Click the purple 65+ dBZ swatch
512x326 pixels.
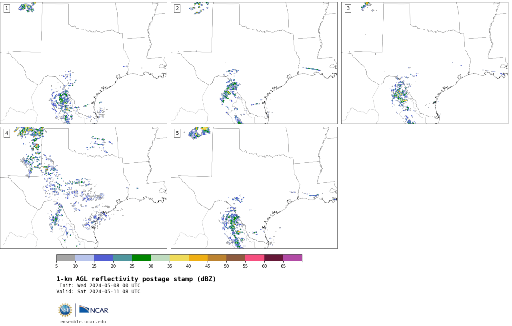coord(292,258)
